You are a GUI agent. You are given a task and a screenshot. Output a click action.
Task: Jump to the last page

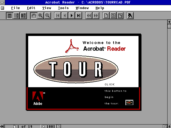(x=79, y=16)
